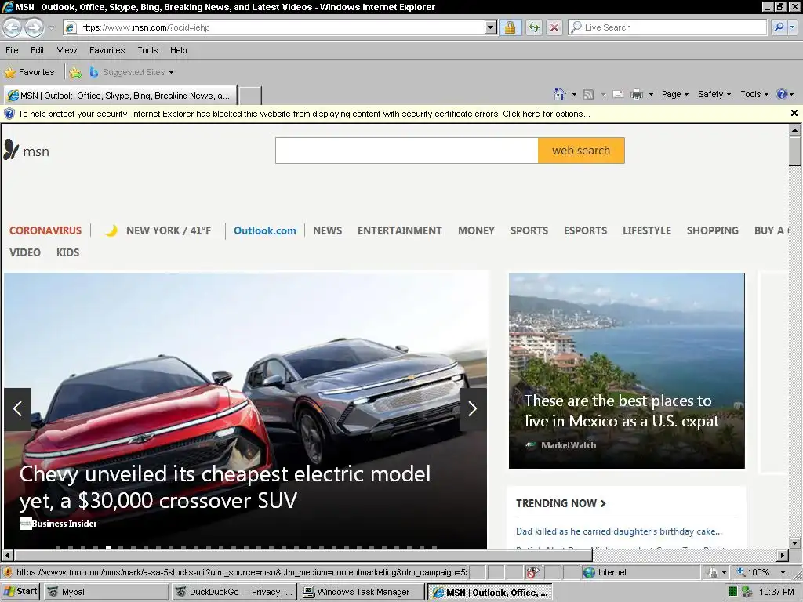The height and width of the screenshot is (602, 803).
Task: View the security padlock report
Action: click(x=510, y=27)
